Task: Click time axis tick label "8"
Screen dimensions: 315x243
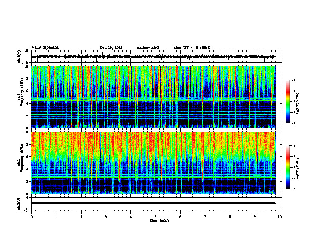Action: click(230, 217)
